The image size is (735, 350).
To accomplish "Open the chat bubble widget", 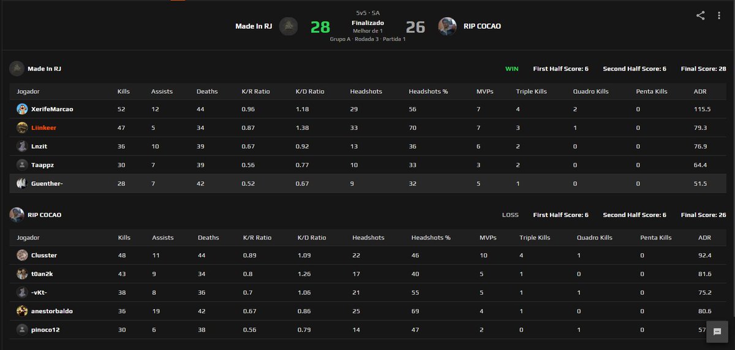I will [x=717, y=332].
